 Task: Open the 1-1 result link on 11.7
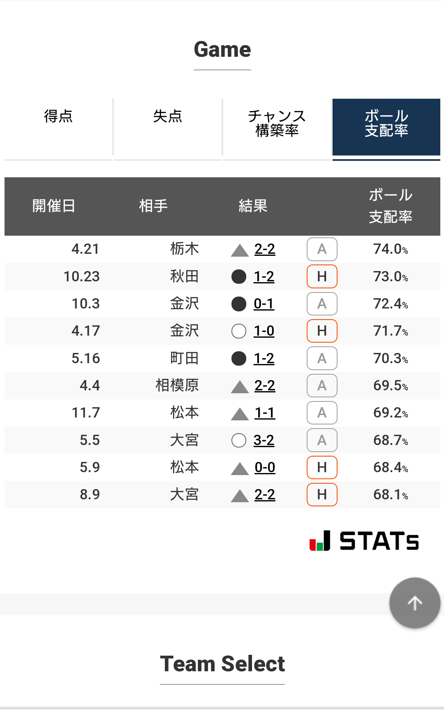[265, 413]
